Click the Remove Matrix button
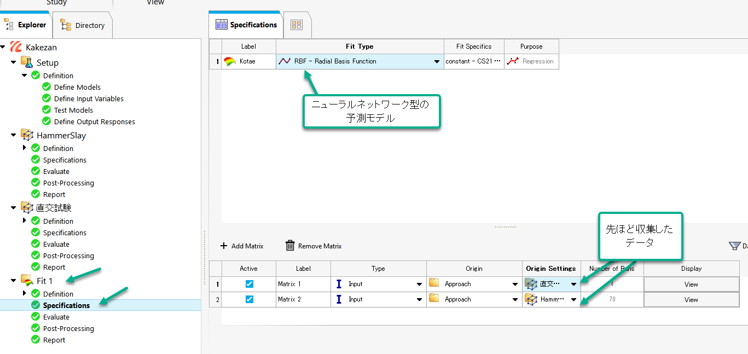This screenshot has width=748, height=354. 314,246
